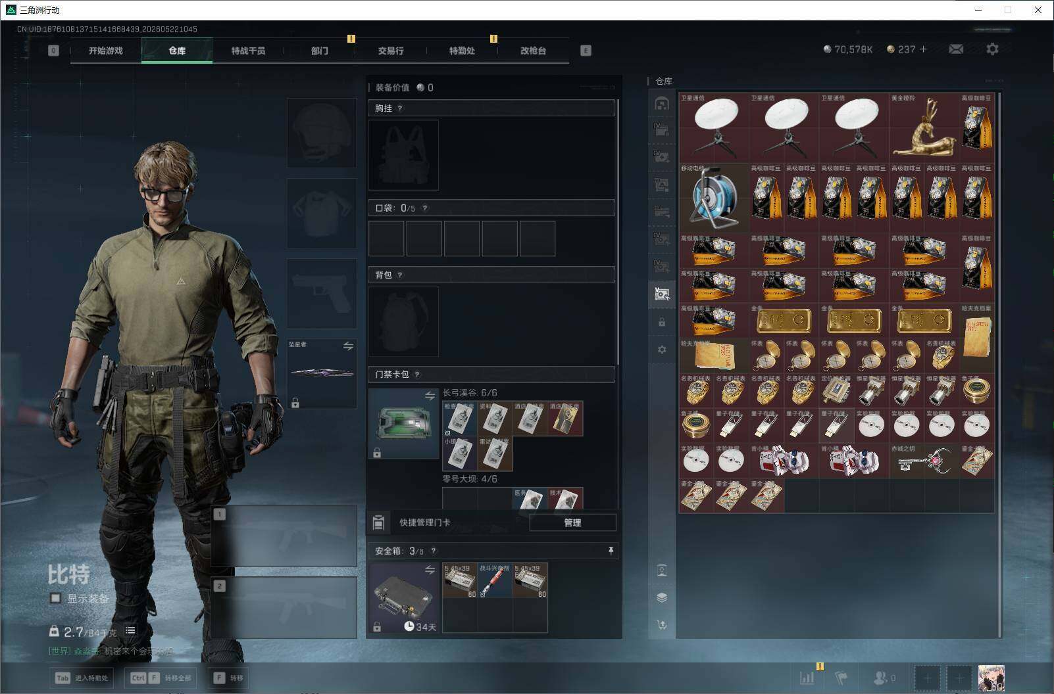Click the 长弓溪谷: 6/6 label
Screen dimensions: 1054x694
point(470,393)
